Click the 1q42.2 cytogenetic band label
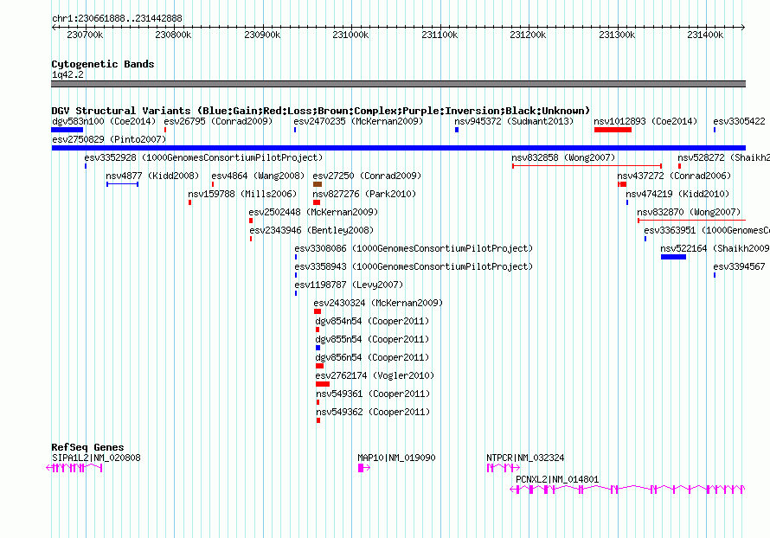The width and height of the screenshot is (770, 538). coord(67,74)
